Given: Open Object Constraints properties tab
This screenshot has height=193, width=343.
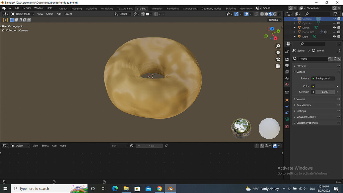Looking at the screenshot, I should pos(287,113).
